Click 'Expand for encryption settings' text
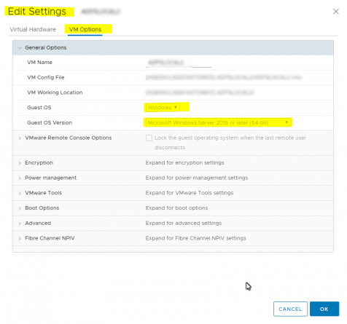 [x=184, y=162]
